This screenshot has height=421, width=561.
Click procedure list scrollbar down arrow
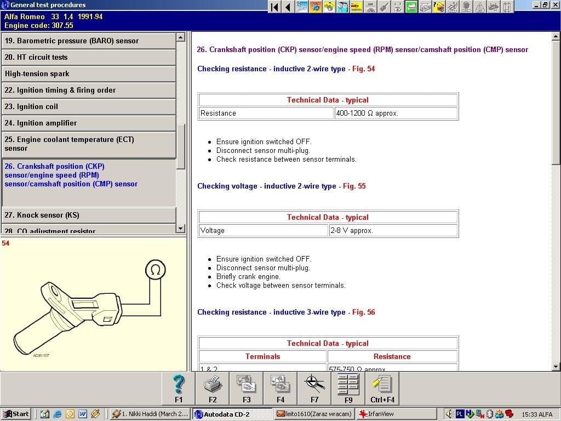[181, 228]
